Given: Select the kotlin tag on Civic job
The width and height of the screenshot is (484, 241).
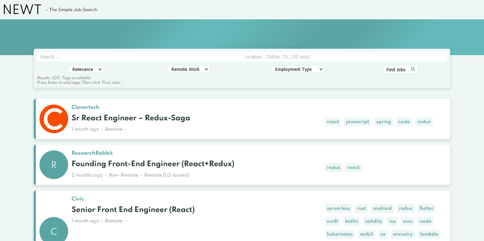Looking at the screenshot, I should pyautogui.click(x=352, y=221).
